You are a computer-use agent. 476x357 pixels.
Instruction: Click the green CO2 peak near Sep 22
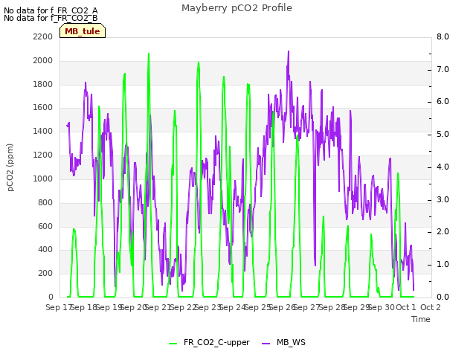click(x=199, y=62)
